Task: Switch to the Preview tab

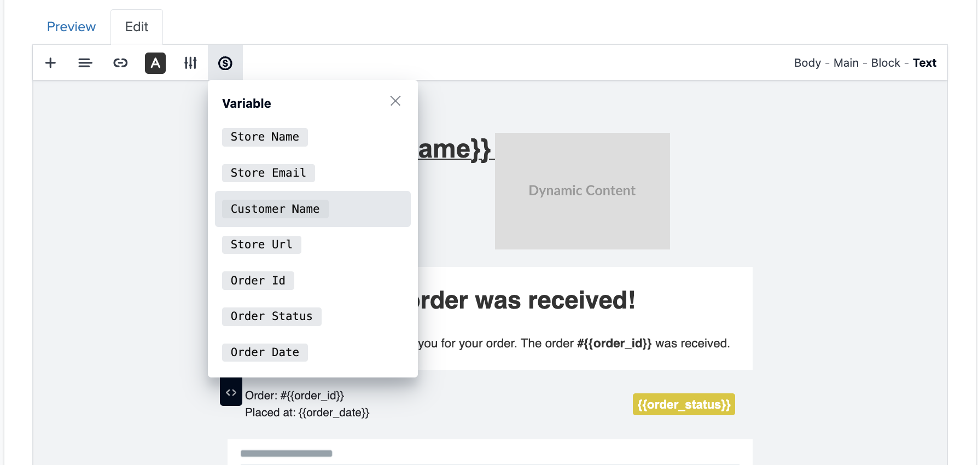Action: tap(71, 27)
